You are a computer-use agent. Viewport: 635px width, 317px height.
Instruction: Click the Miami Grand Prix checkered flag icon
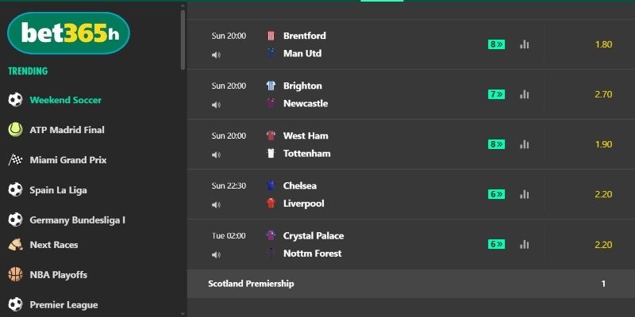tap(15, 159)
